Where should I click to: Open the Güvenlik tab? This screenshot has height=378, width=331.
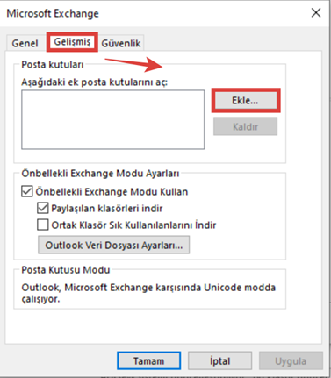pos(121,43)
